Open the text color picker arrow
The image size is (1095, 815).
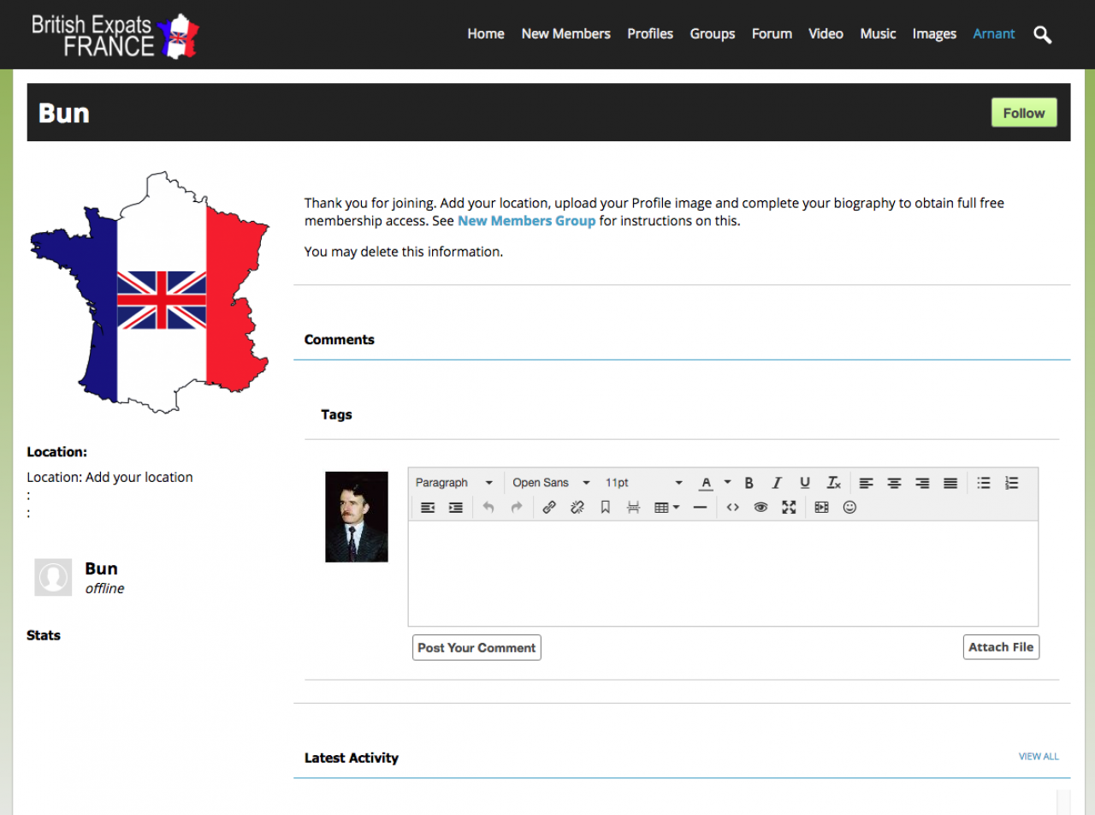coord(727,483)
